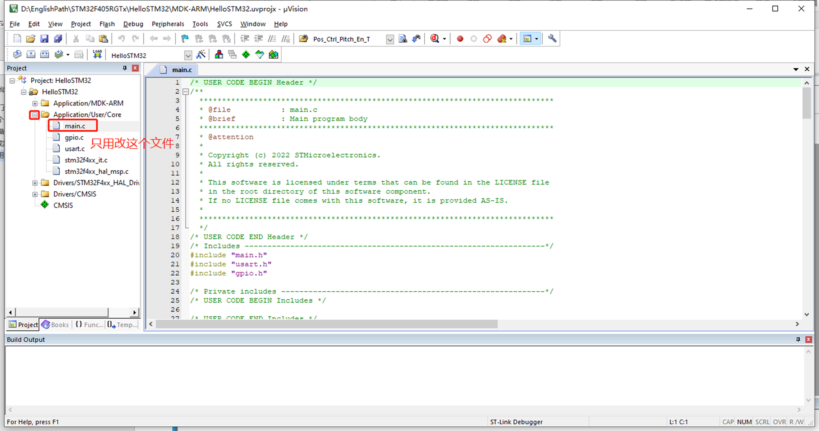This screenshot has width=819, height=431.
Task: Save the current file with the floppy icon
Action: pyautogui.click(x=44, y=39)
